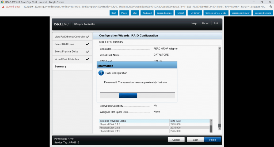Go to View RAID/Select Controller step

pyautogui.click(x=70, y=37)
